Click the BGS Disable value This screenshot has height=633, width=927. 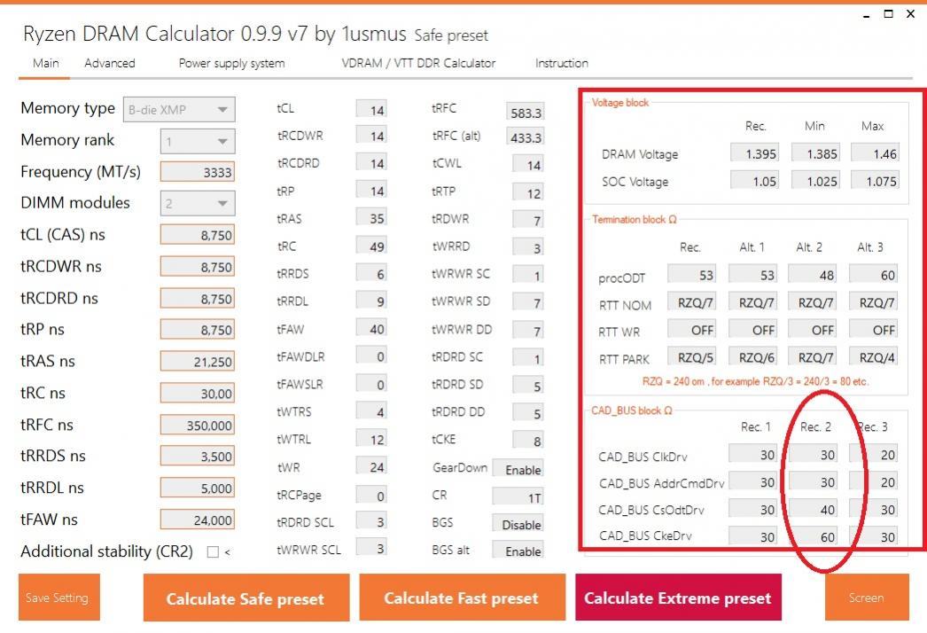click(x=518, y=525)
